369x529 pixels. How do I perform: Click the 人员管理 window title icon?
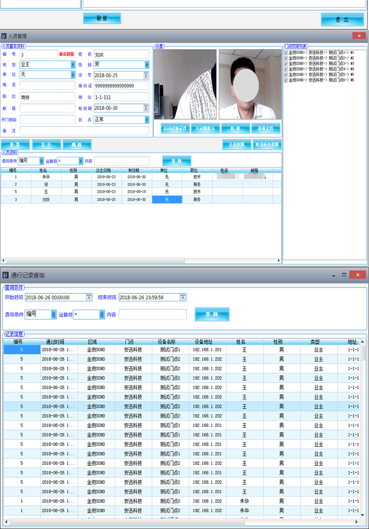click(x=4, y=36)
